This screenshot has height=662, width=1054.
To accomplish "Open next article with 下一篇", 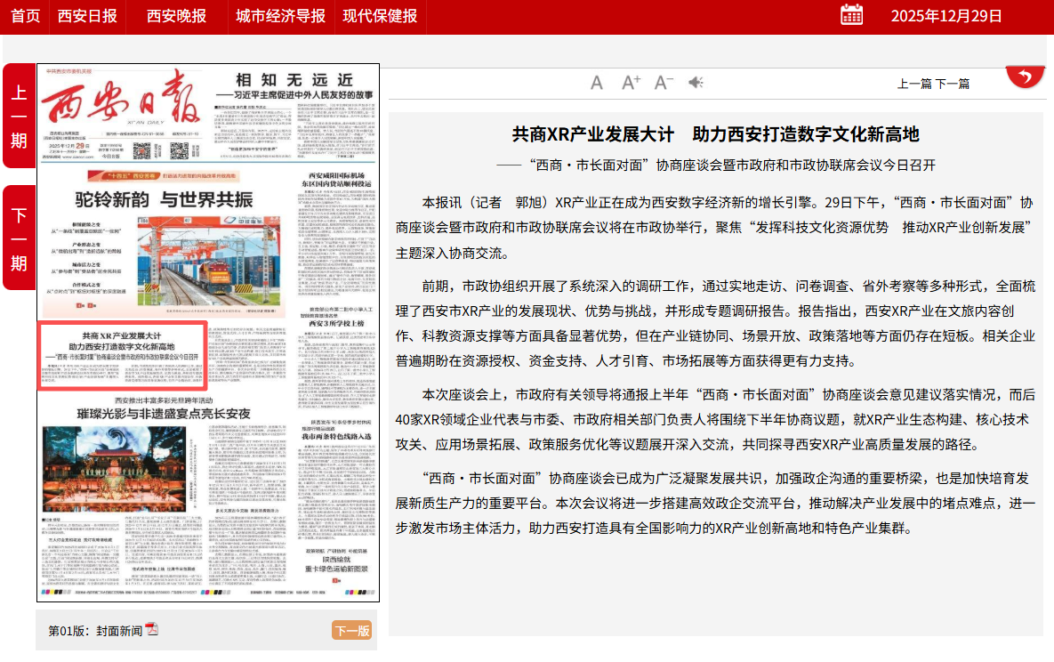I will point(953,84).
